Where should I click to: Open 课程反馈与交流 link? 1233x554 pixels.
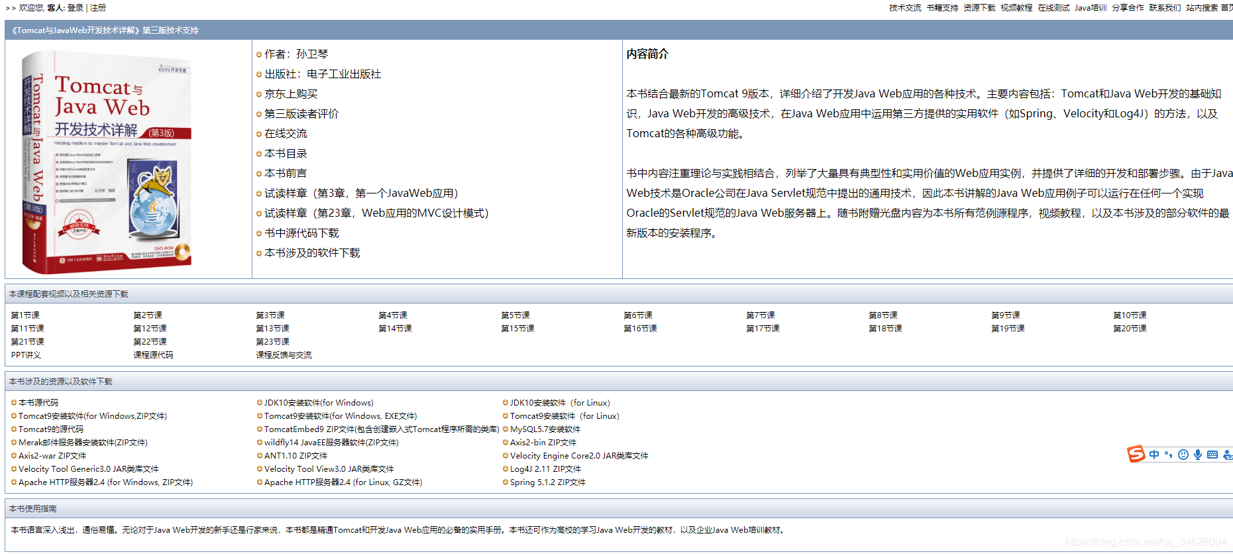coord(284,355)
